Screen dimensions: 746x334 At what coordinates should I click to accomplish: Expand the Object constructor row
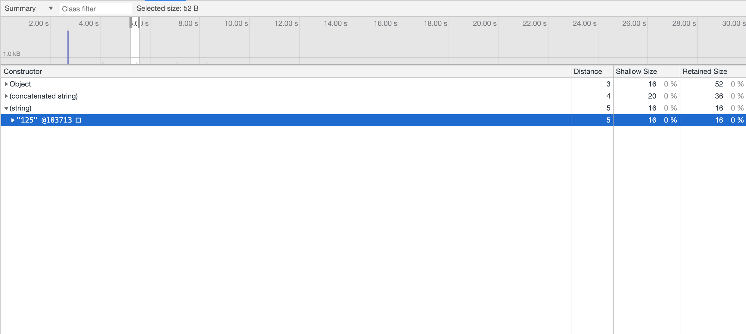[6, 84]
